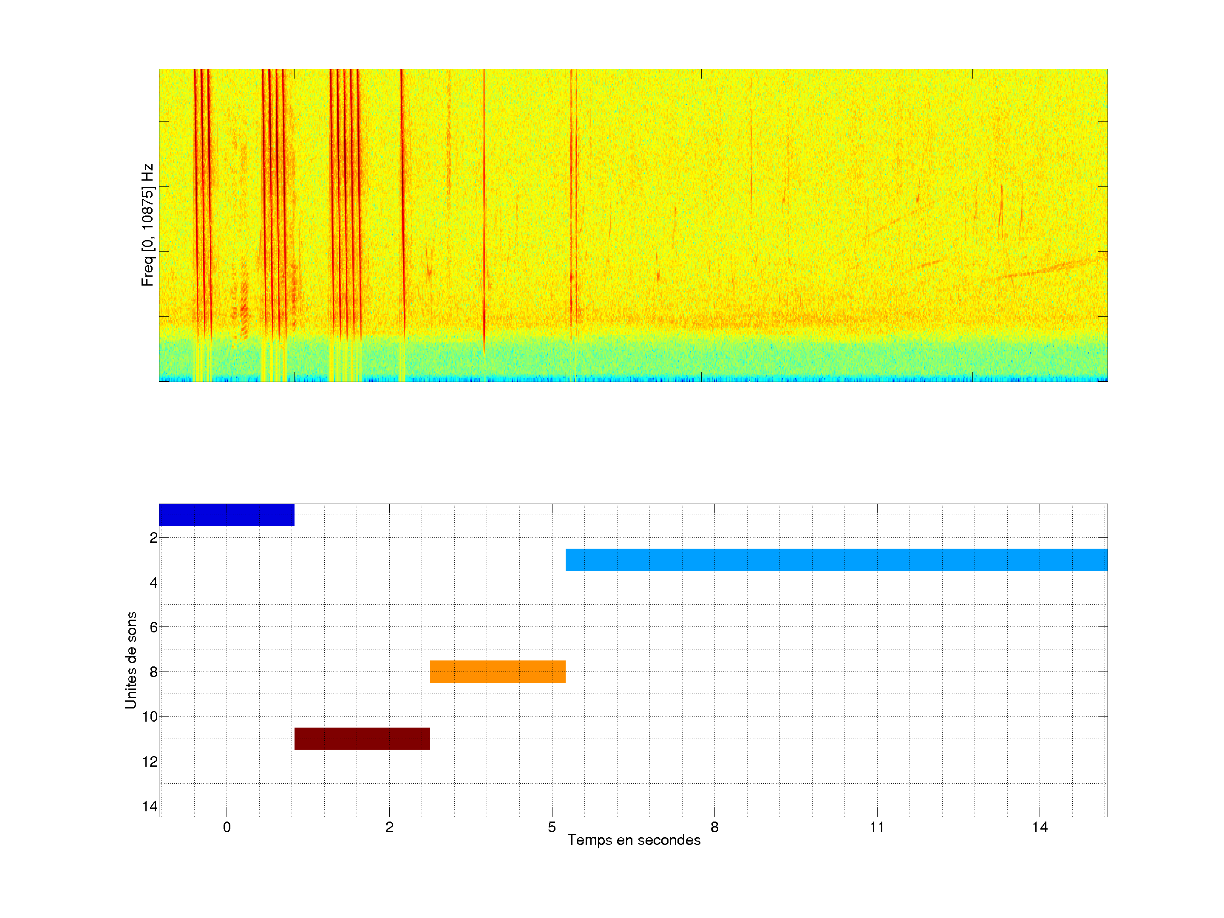Click x-axis tick label 8

[714, 827]
